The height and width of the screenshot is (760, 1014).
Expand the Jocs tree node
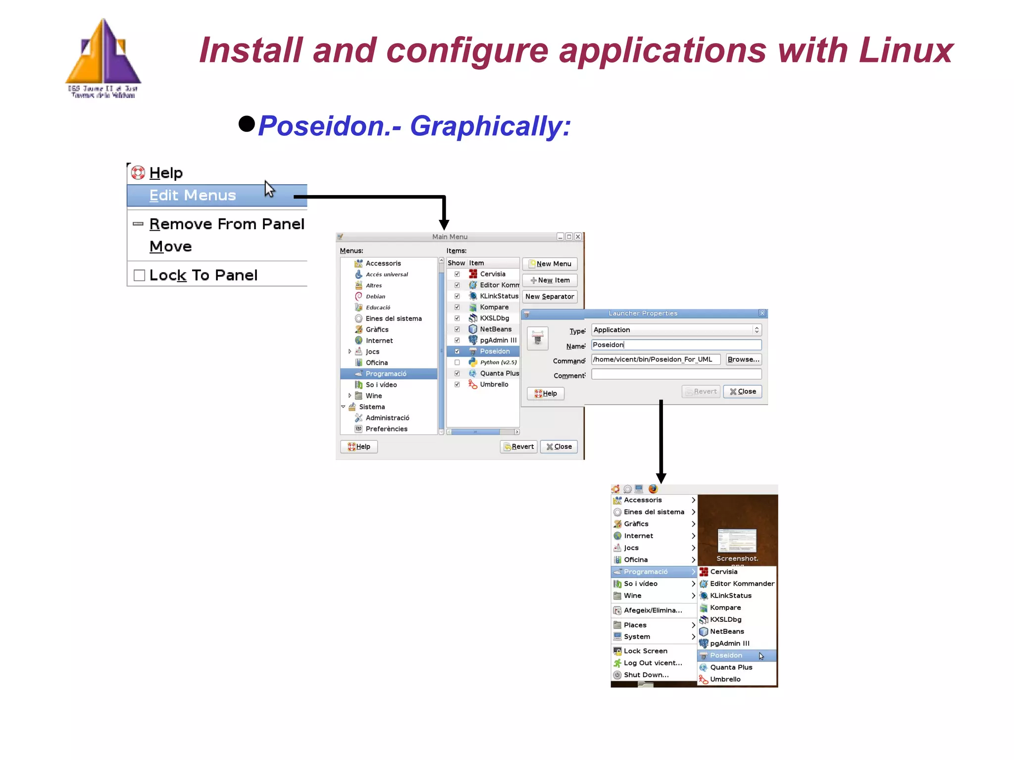tap(350, 352)
